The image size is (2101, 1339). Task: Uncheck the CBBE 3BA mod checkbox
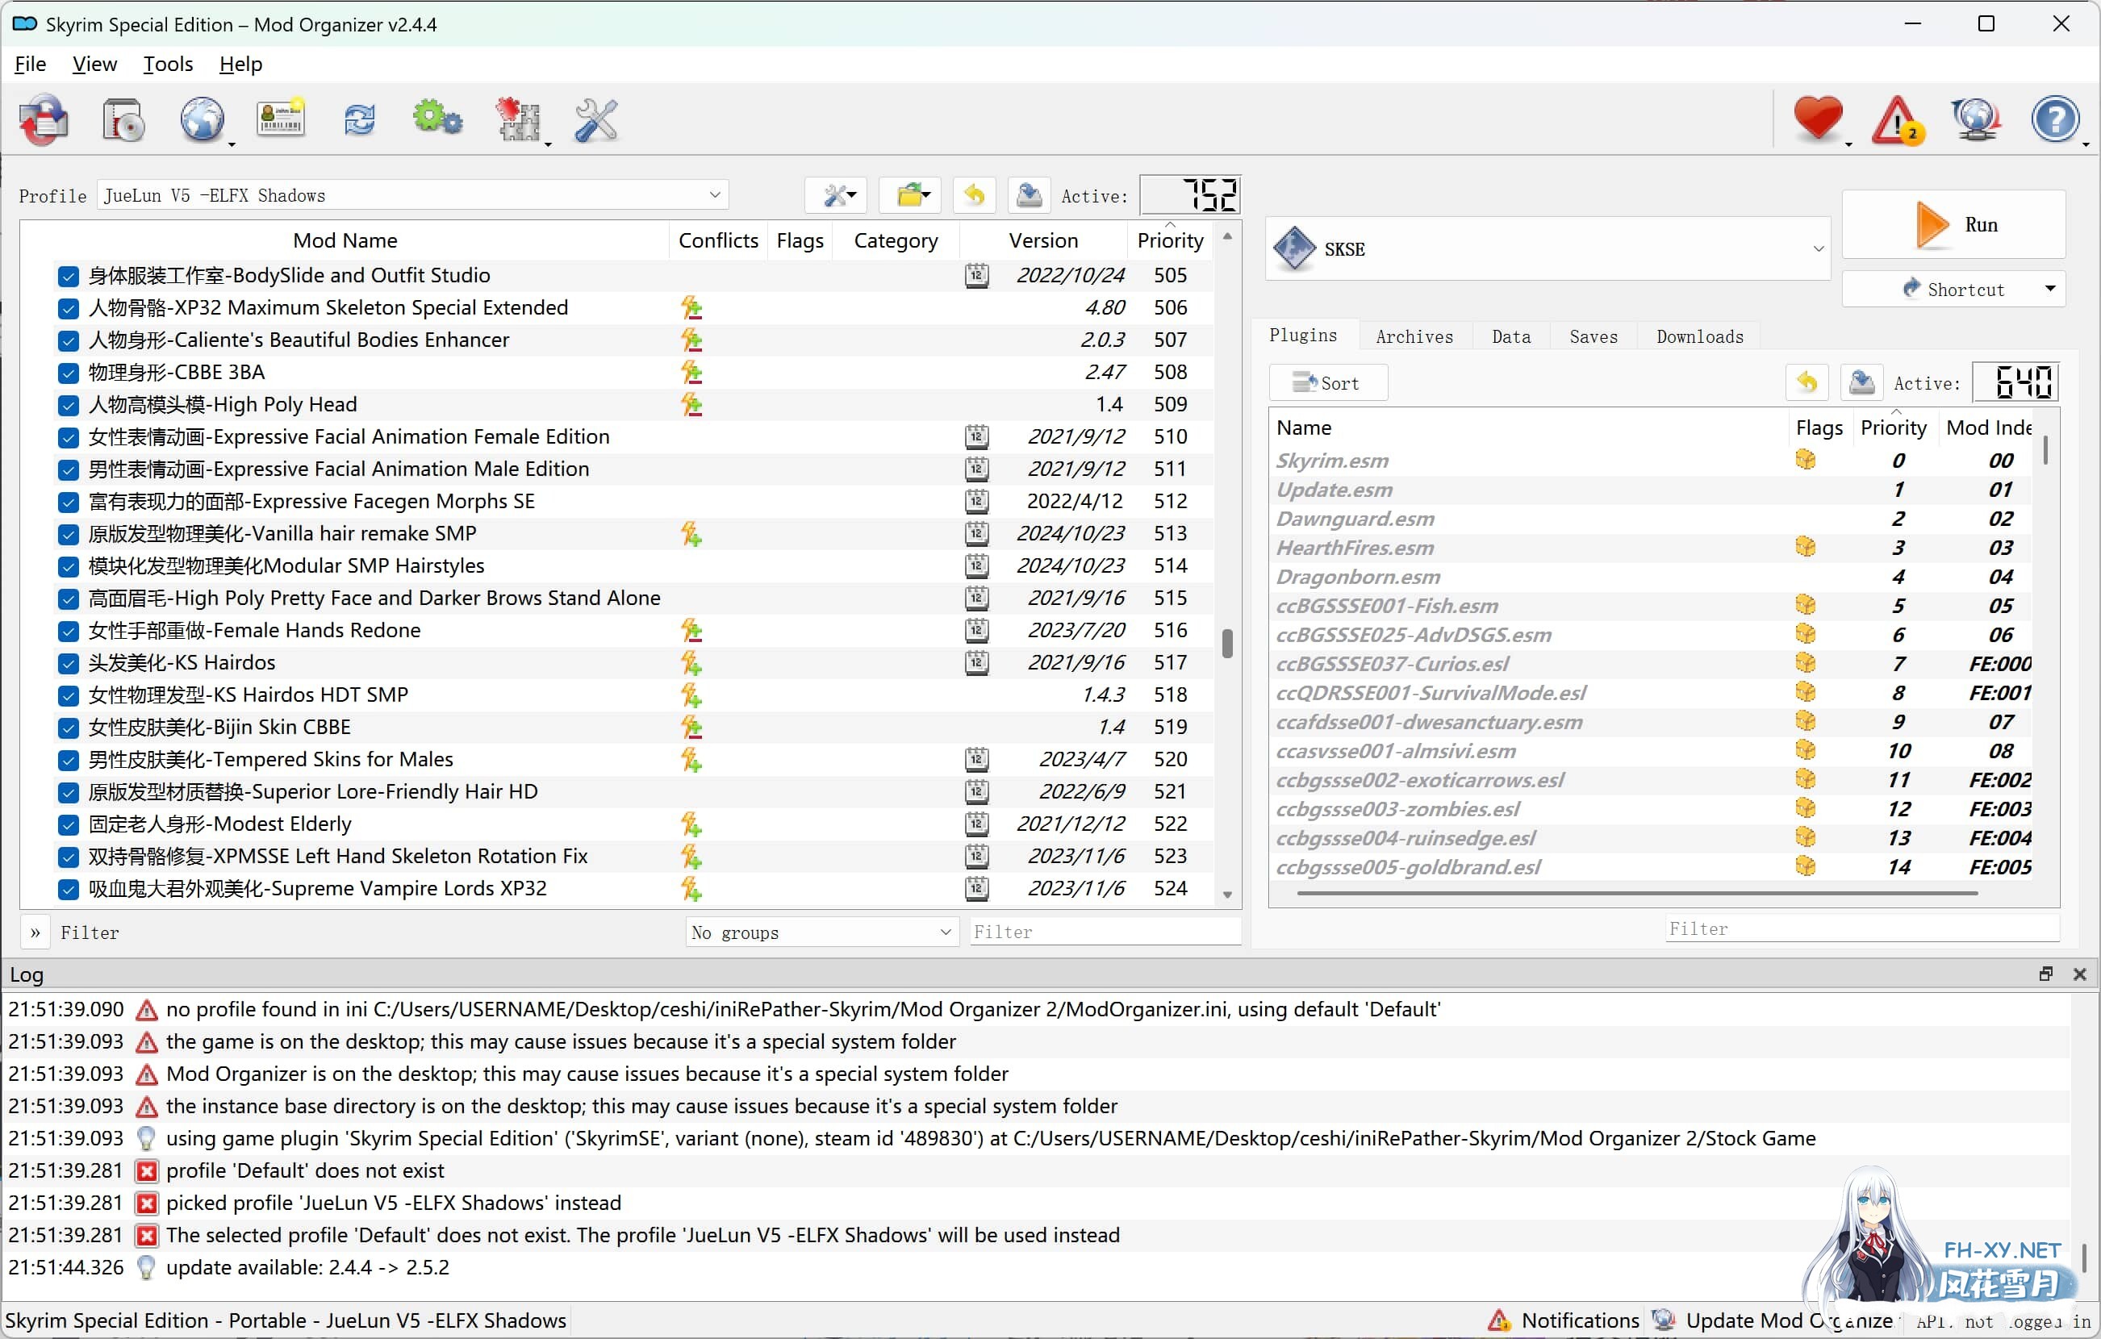[x=68, y=373]
